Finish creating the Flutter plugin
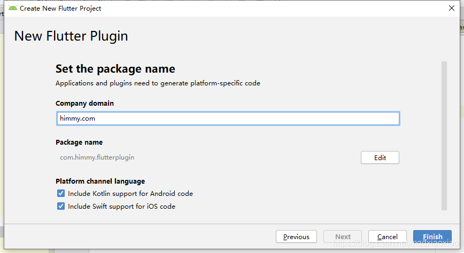This screenshot has width=464, height=253. (432, 237)
